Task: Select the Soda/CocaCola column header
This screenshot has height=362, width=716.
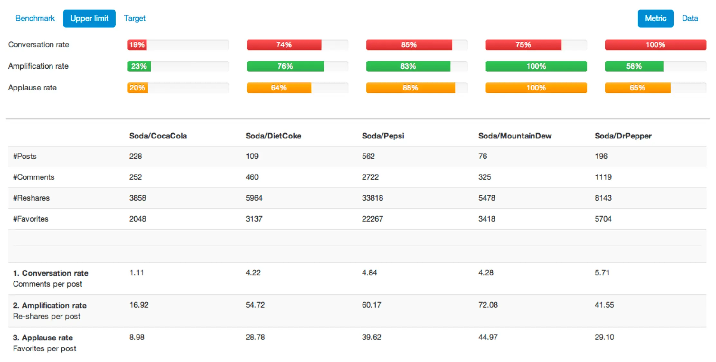Action: click(x=158, y=136)
